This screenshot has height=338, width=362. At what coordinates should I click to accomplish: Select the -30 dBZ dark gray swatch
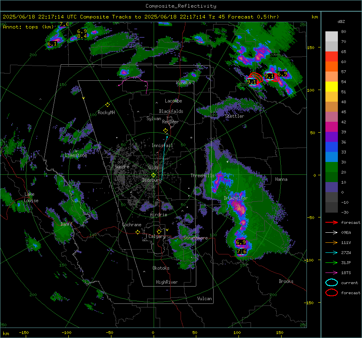[331, 207]
